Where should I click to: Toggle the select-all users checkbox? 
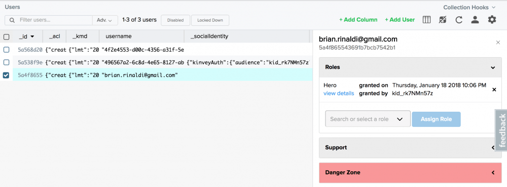(6, 37)
